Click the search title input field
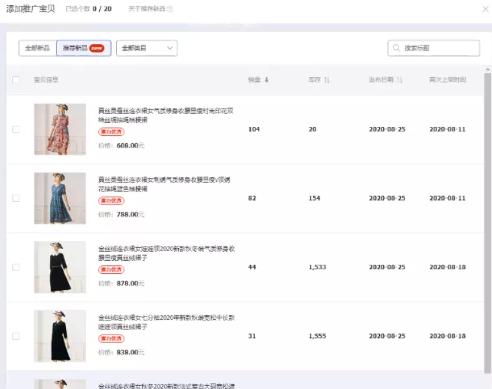 coord(434,49)
